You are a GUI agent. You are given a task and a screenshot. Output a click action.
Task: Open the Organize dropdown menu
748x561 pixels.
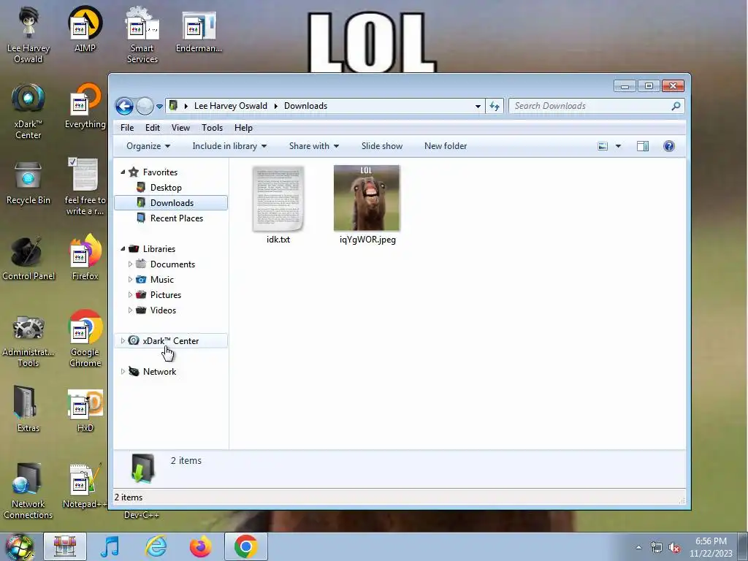(148, 146)
